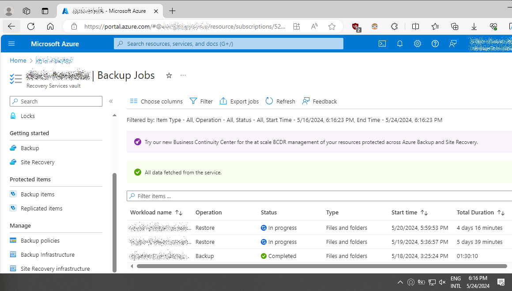Collapse the left navigation menu chevron
The width and height of the screenshot is (512, 291).
(x=111, y=101)
